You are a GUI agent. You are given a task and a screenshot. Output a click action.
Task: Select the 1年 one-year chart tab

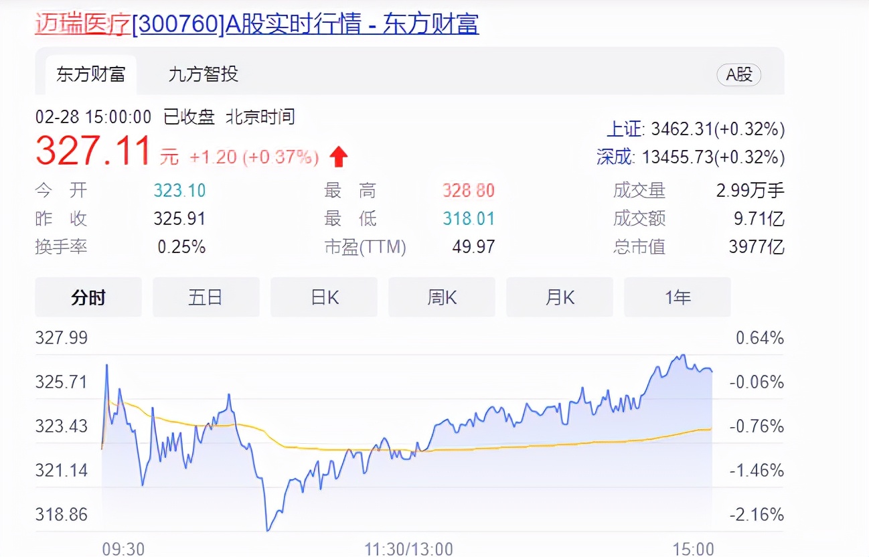pyautogui.click(x=678, y=297)
